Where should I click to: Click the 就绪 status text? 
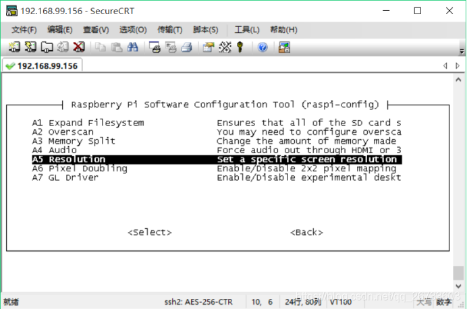pyautogui.click(x=11, y=302)
